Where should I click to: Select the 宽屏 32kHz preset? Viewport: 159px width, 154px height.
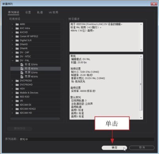[x=36, y=72]
